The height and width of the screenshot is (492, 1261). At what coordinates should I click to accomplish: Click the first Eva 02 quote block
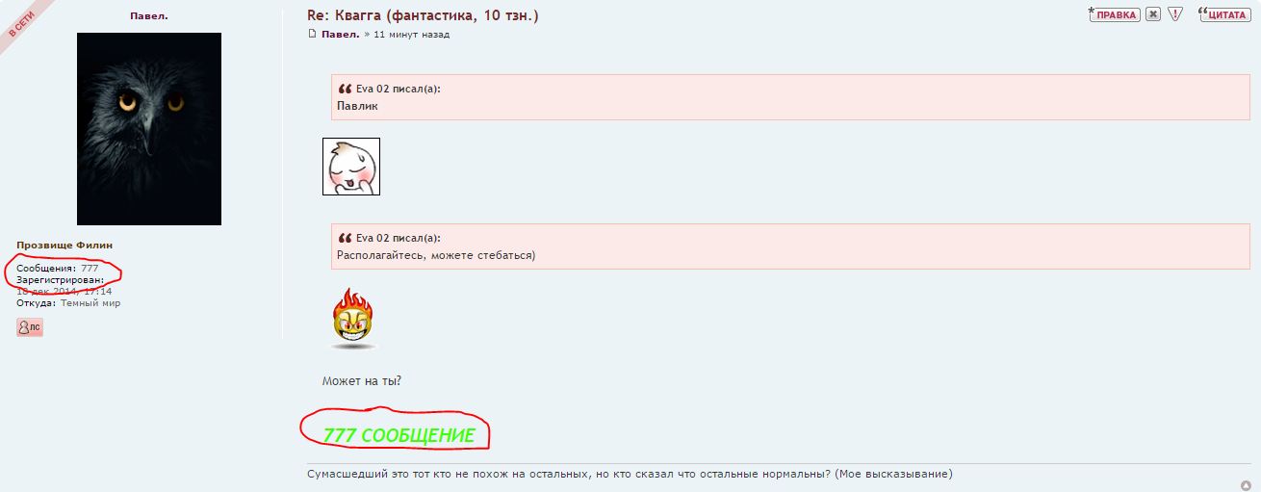pos(790,97)
